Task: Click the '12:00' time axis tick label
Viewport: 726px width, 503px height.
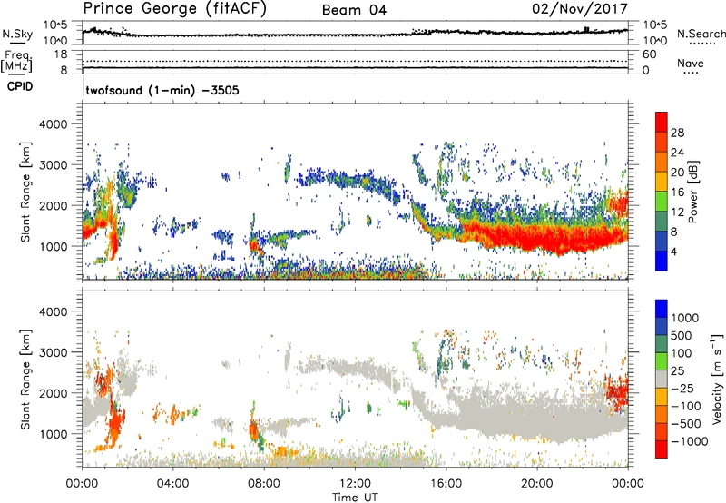Action: [355, 484]
